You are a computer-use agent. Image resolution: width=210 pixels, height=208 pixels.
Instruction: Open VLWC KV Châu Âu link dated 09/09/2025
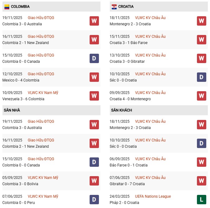[x=150, y=93]
